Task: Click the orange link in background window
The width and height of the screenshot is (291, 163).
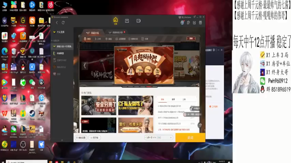Action: (214, 106)
